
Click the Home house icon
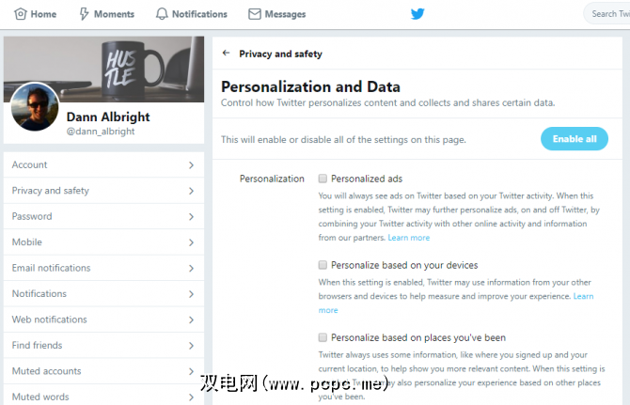coord(20,14)
